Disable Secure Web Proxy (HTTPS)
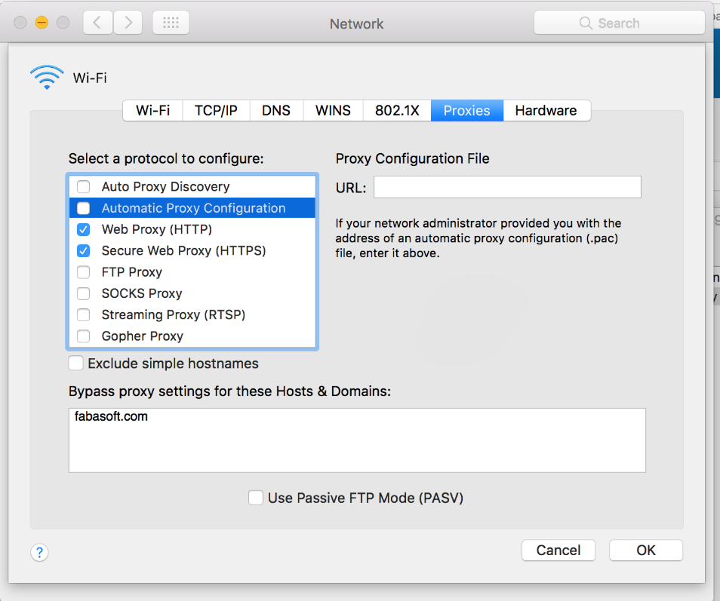Screen dimensions: 720x601 (84, 250)
